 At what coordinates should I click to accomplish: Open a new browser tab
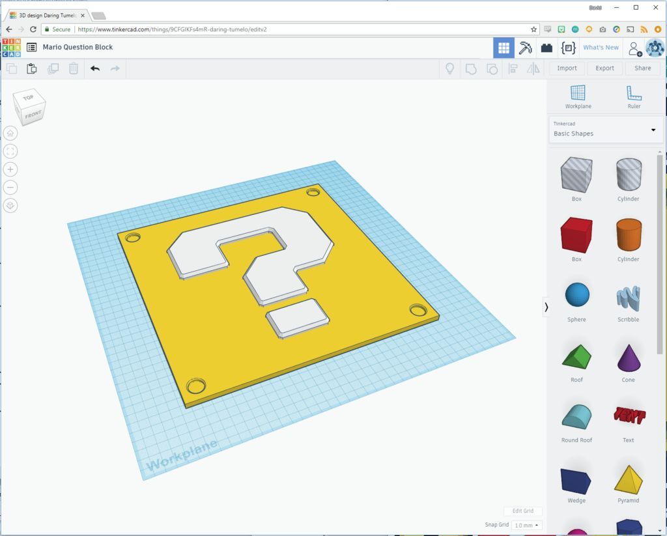[x=99, y=16]
